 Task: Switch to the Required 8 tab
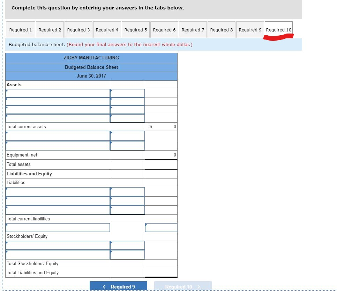coord(222,30)
